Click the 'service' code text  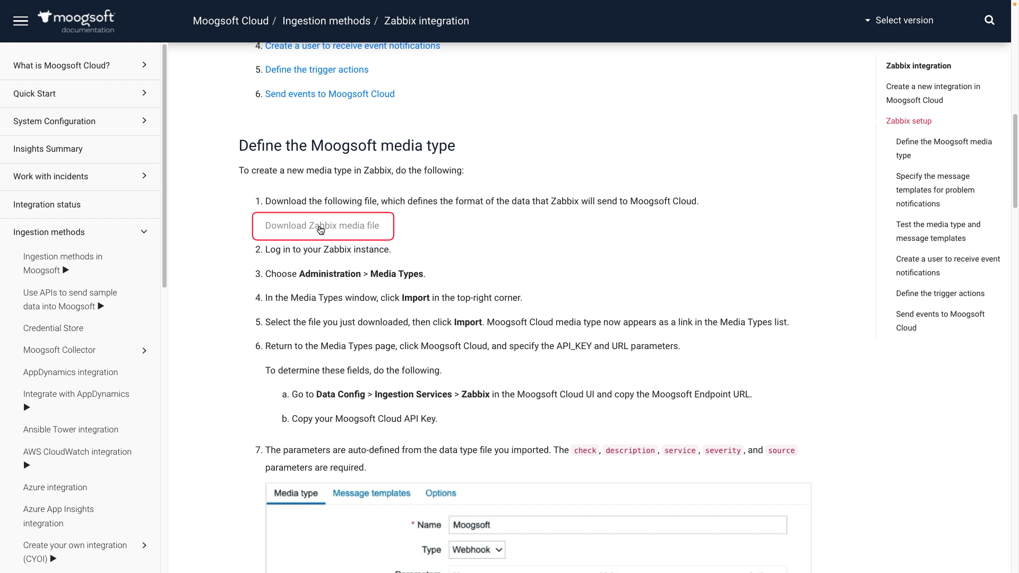680,450
